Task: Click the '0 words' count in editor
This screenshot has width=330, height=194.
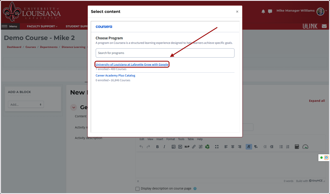Action: [288, 181]
